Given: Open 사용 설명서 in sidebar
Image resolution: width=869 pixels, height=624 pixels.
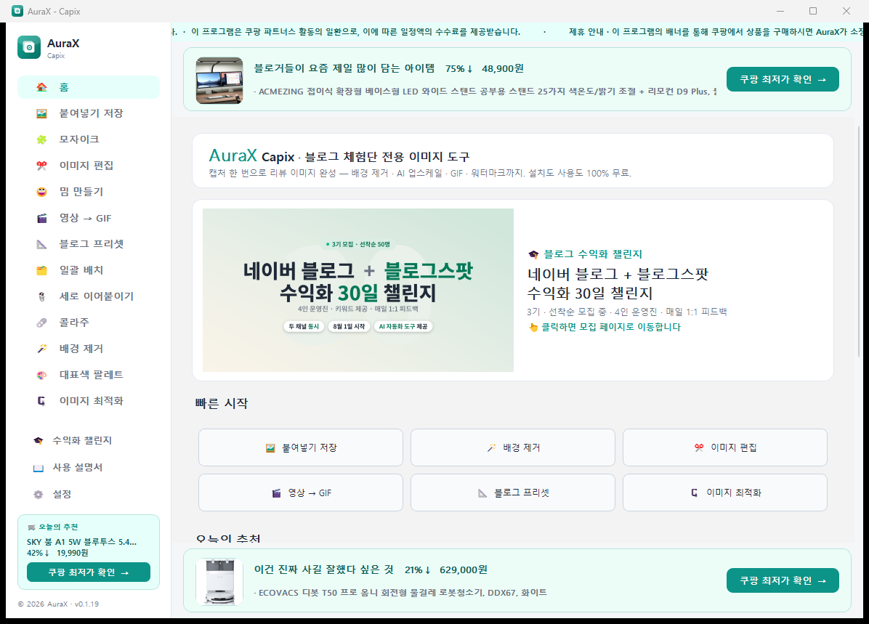Looking at the screenshot, I should coord(89,467).
